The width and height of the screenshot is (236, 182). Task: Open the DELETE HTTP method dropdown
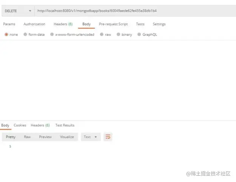click(18, 11)
